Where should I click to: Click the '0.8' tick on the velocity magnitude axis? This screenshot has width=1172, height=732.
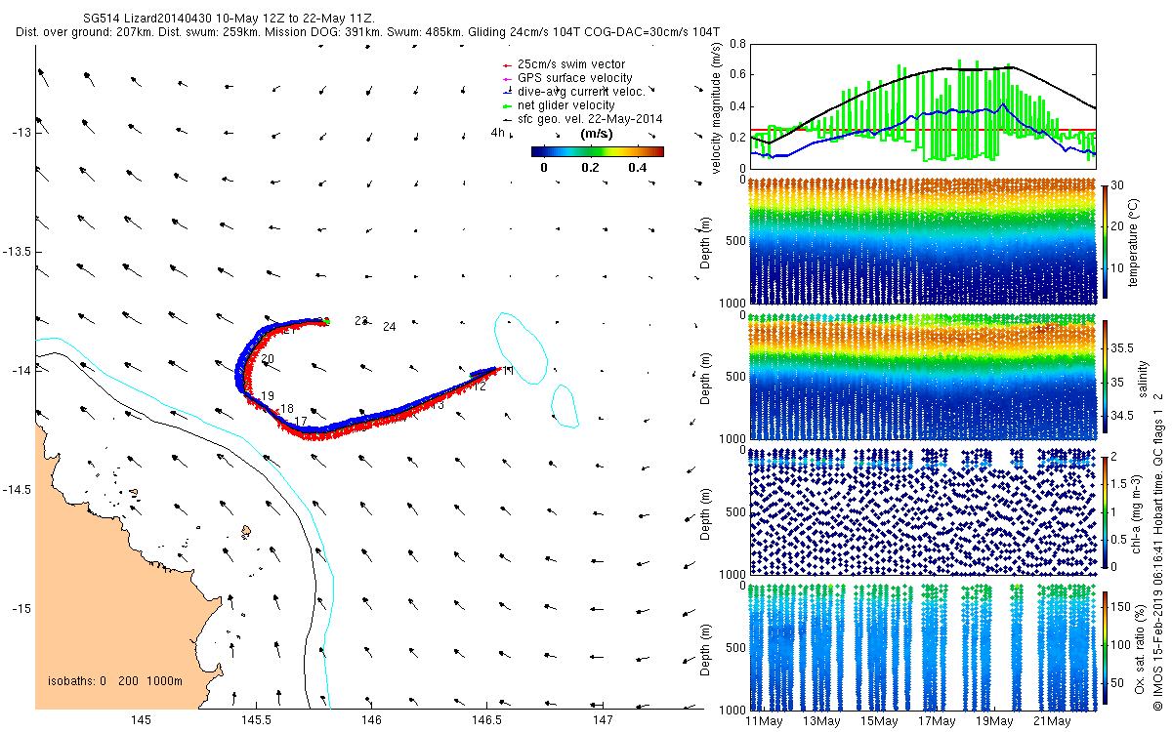[736, 44]
